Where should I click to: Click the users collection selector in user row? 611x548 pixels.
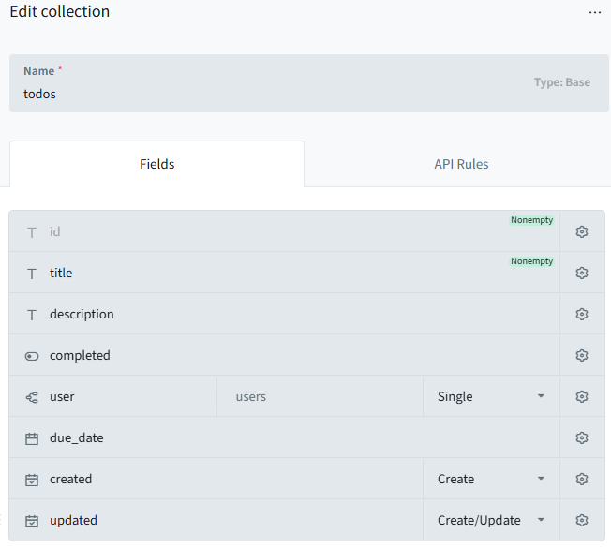coord(319,396)
